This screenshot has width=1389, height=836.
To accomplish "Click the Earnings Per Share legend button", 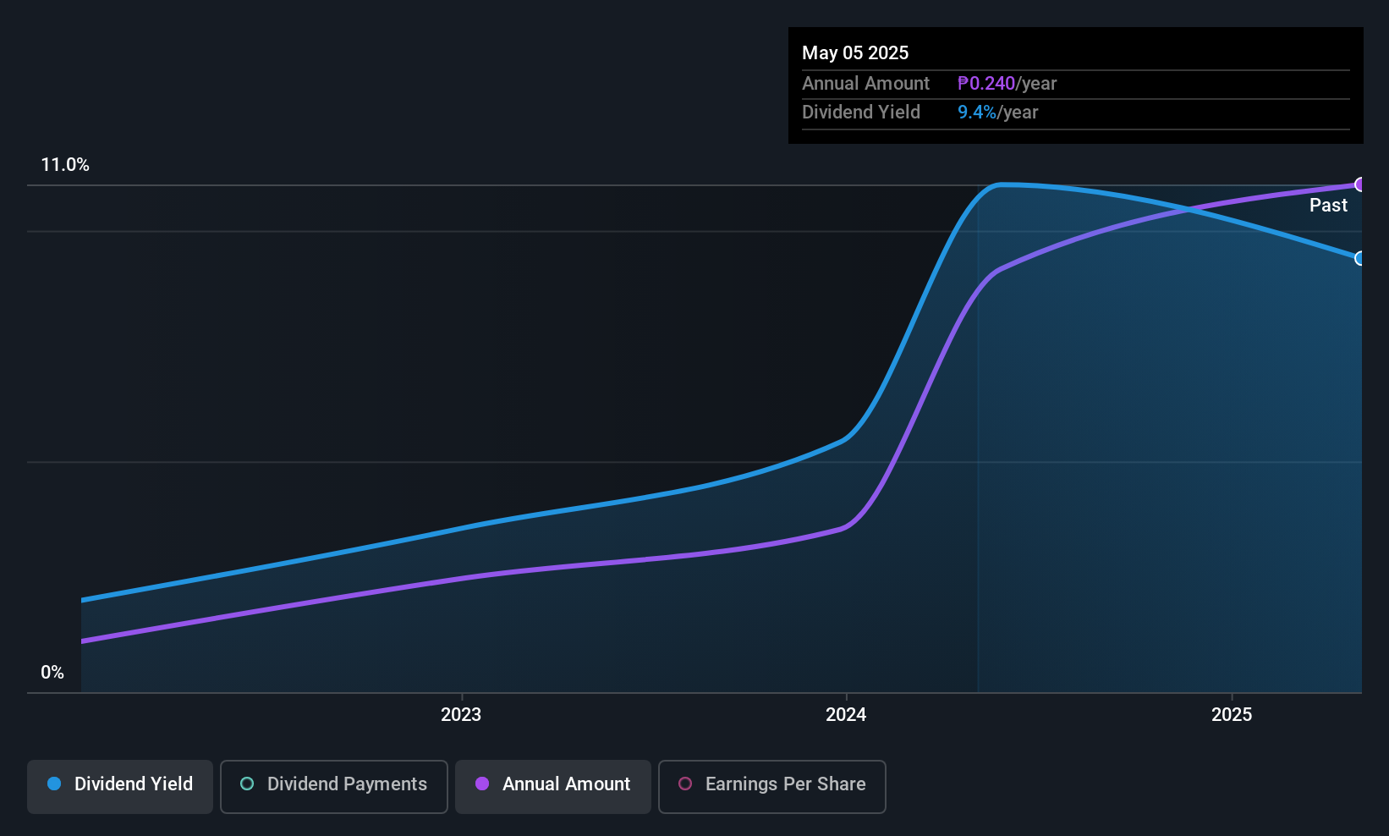I will click(771, 785).
